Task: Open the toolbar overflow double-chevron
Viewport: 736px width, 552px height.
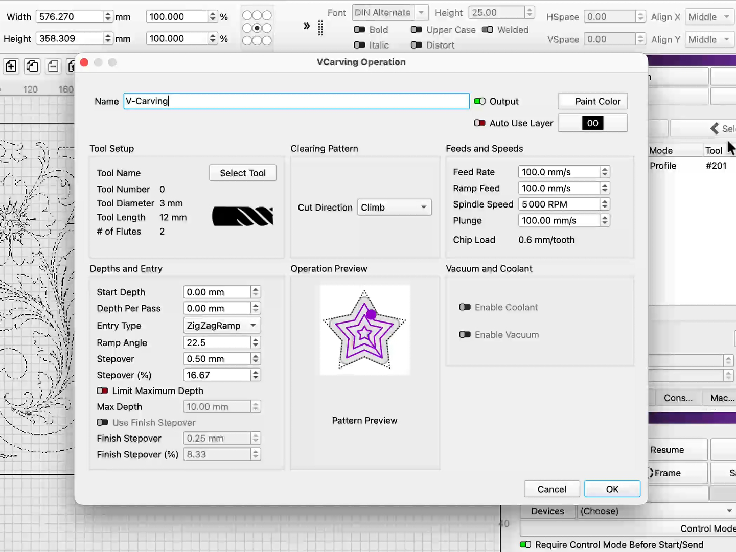Action: click(307, 26)
